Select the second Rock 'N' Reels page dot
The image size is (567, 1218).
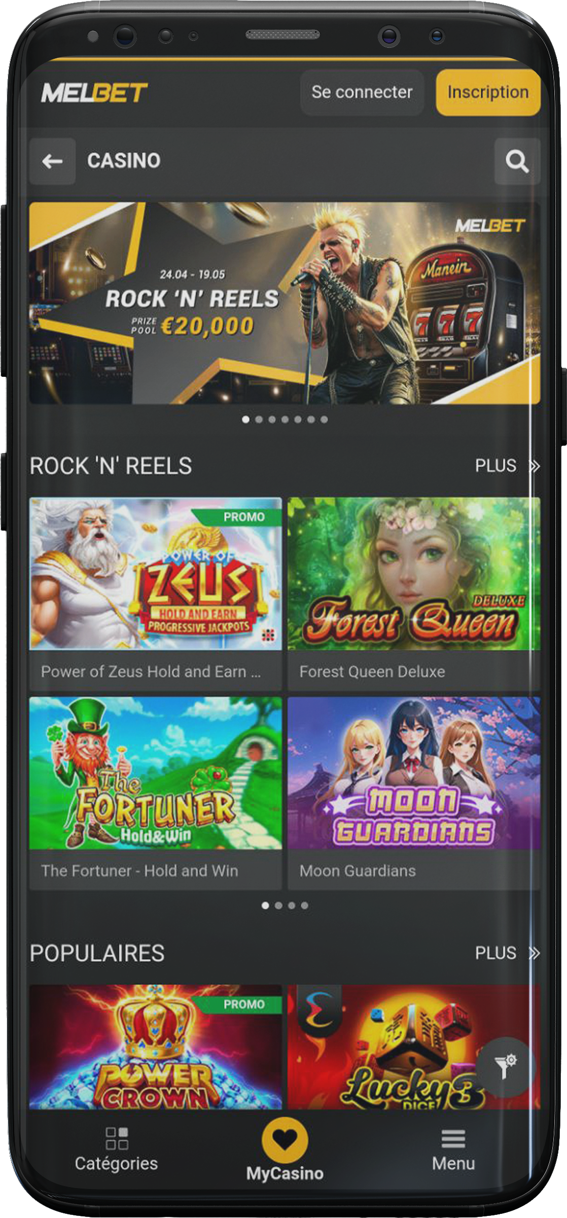pos(278,906)
